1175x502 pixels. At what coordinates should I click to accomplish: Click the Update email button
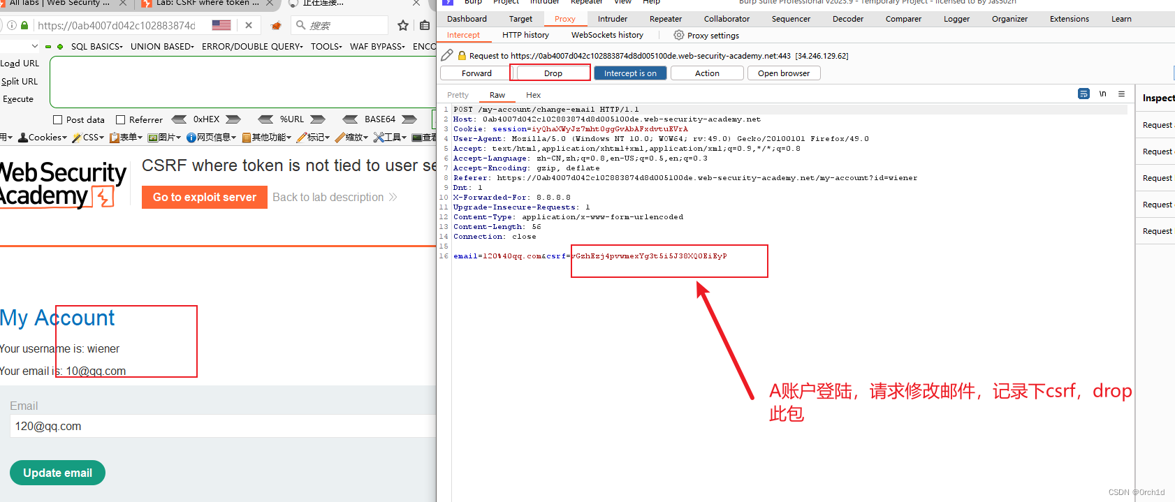point(57,473)
